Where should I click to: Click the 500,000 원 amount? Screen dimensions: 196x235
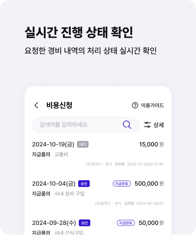[x=149, y=184]
